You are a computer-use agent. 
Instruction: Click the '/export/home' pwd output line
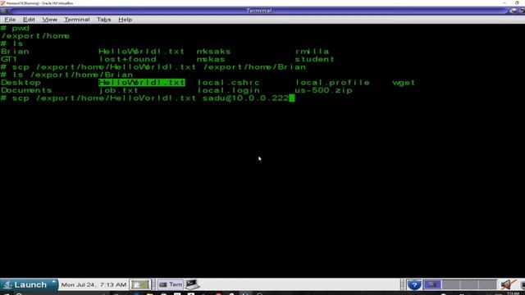pos(35,36)
